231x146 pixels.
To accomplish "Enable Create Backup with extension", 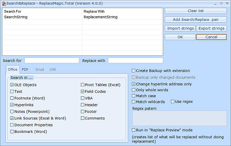I will (134, 70).
